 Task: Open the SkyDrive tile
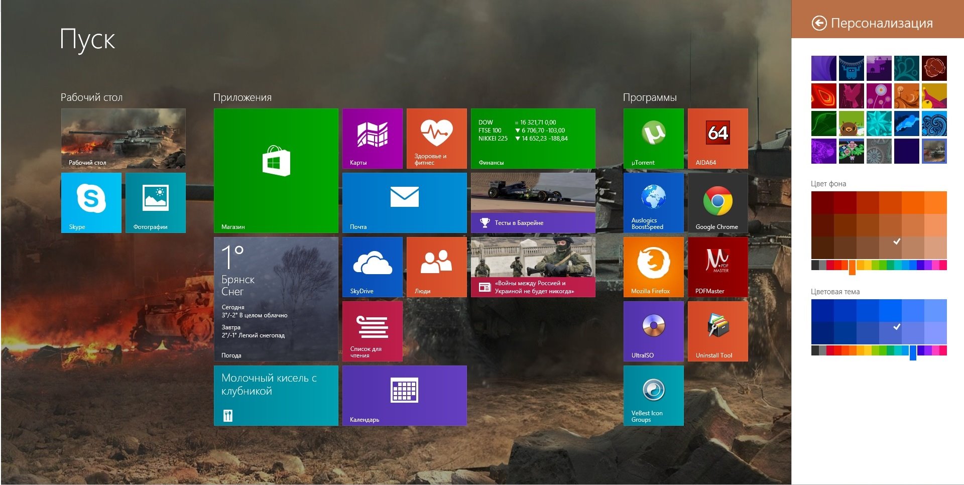point(372,267)
